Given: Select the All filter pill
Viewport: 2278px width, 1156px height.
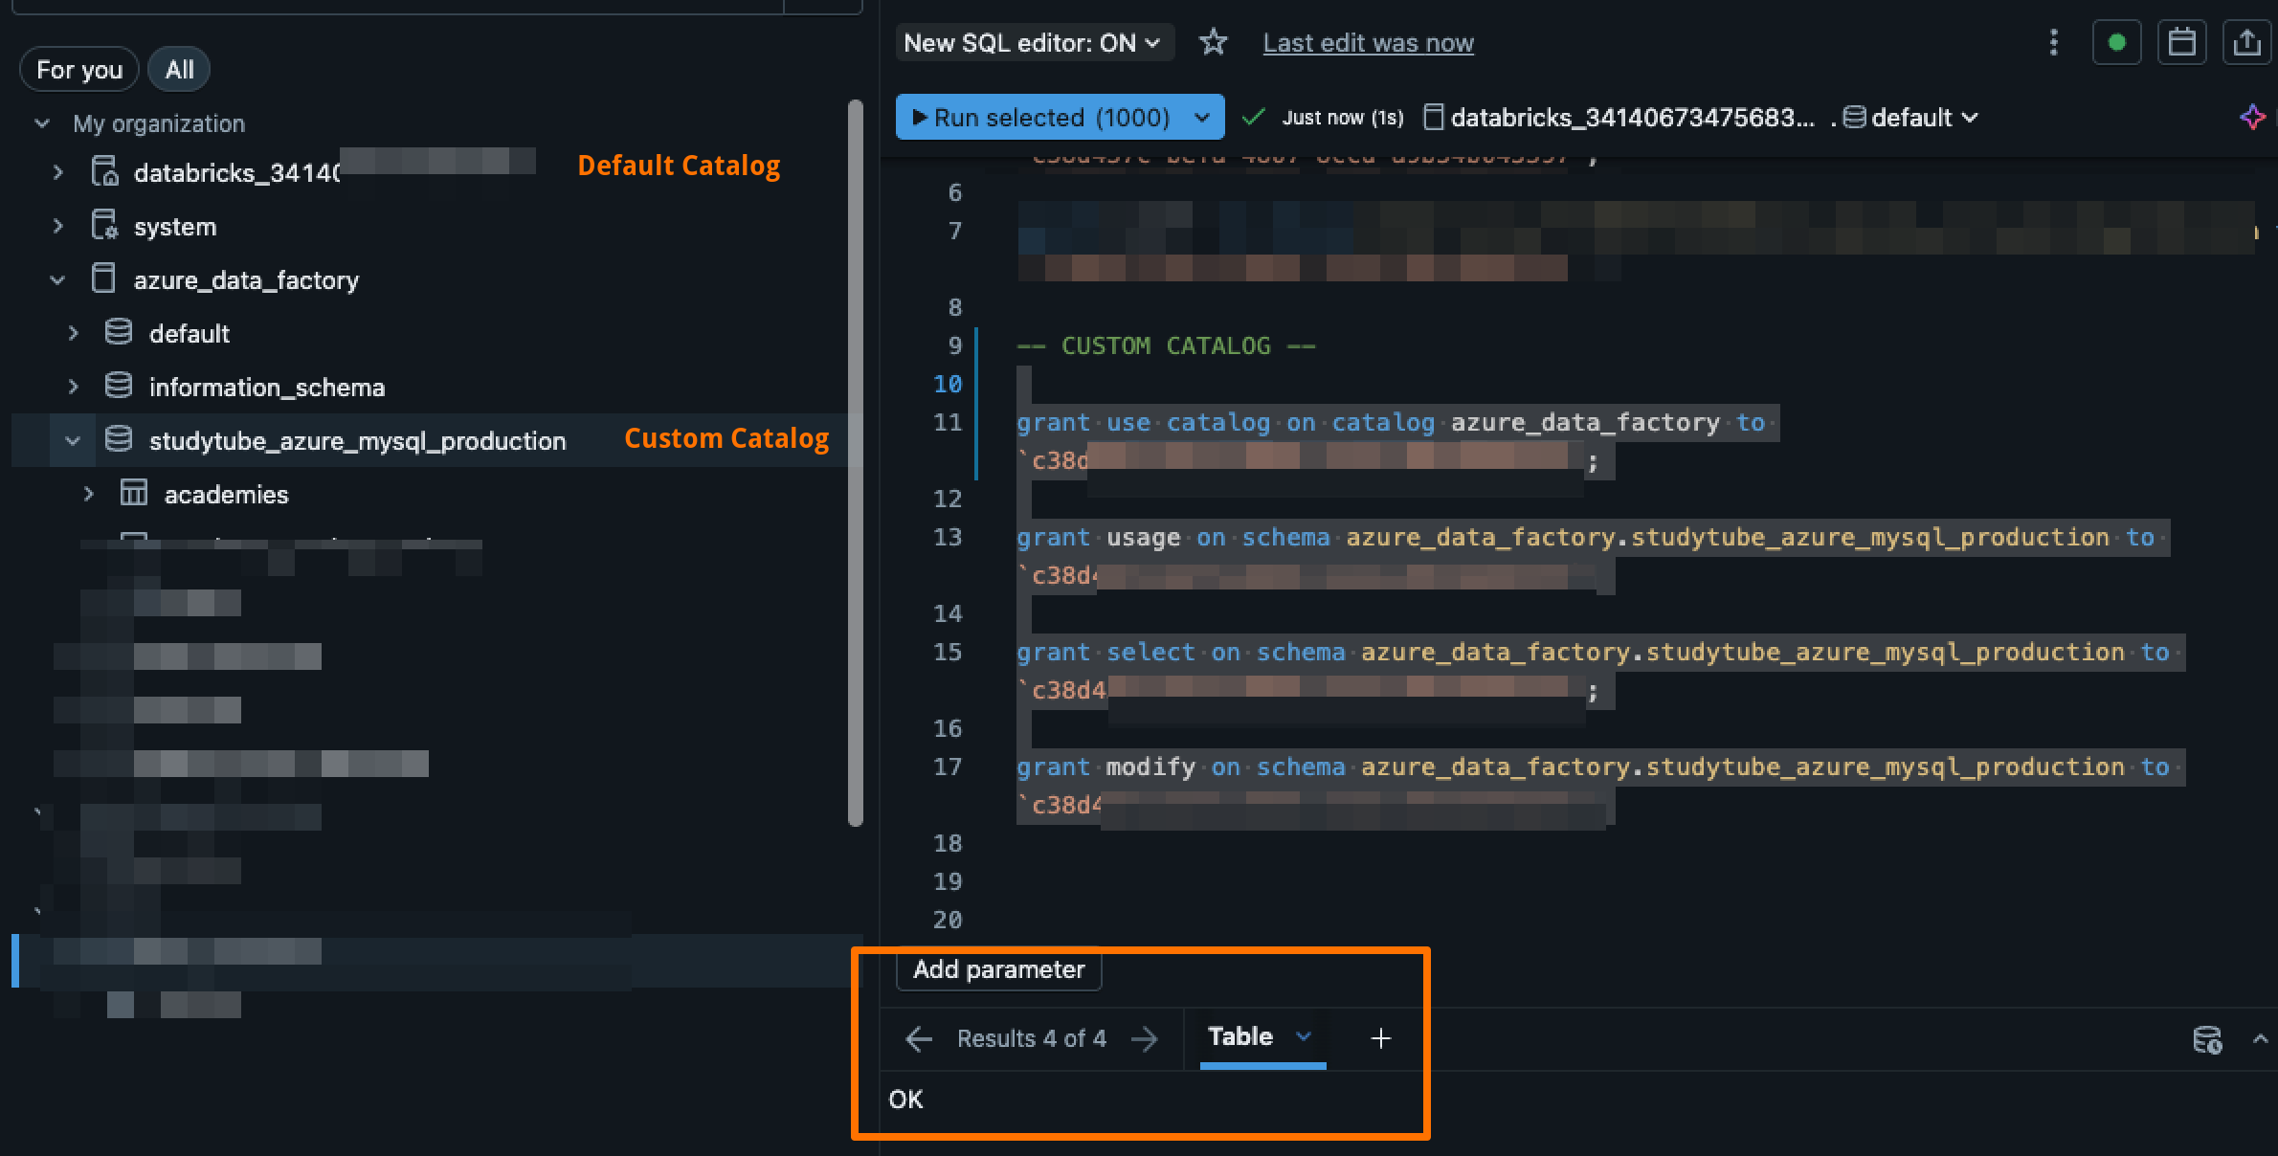Looking at the screenshot, I should (x=179, y=70).
